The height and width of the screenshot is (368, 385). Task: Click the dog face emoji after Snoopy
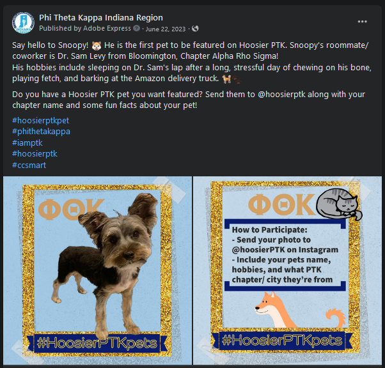click(96, 45)
